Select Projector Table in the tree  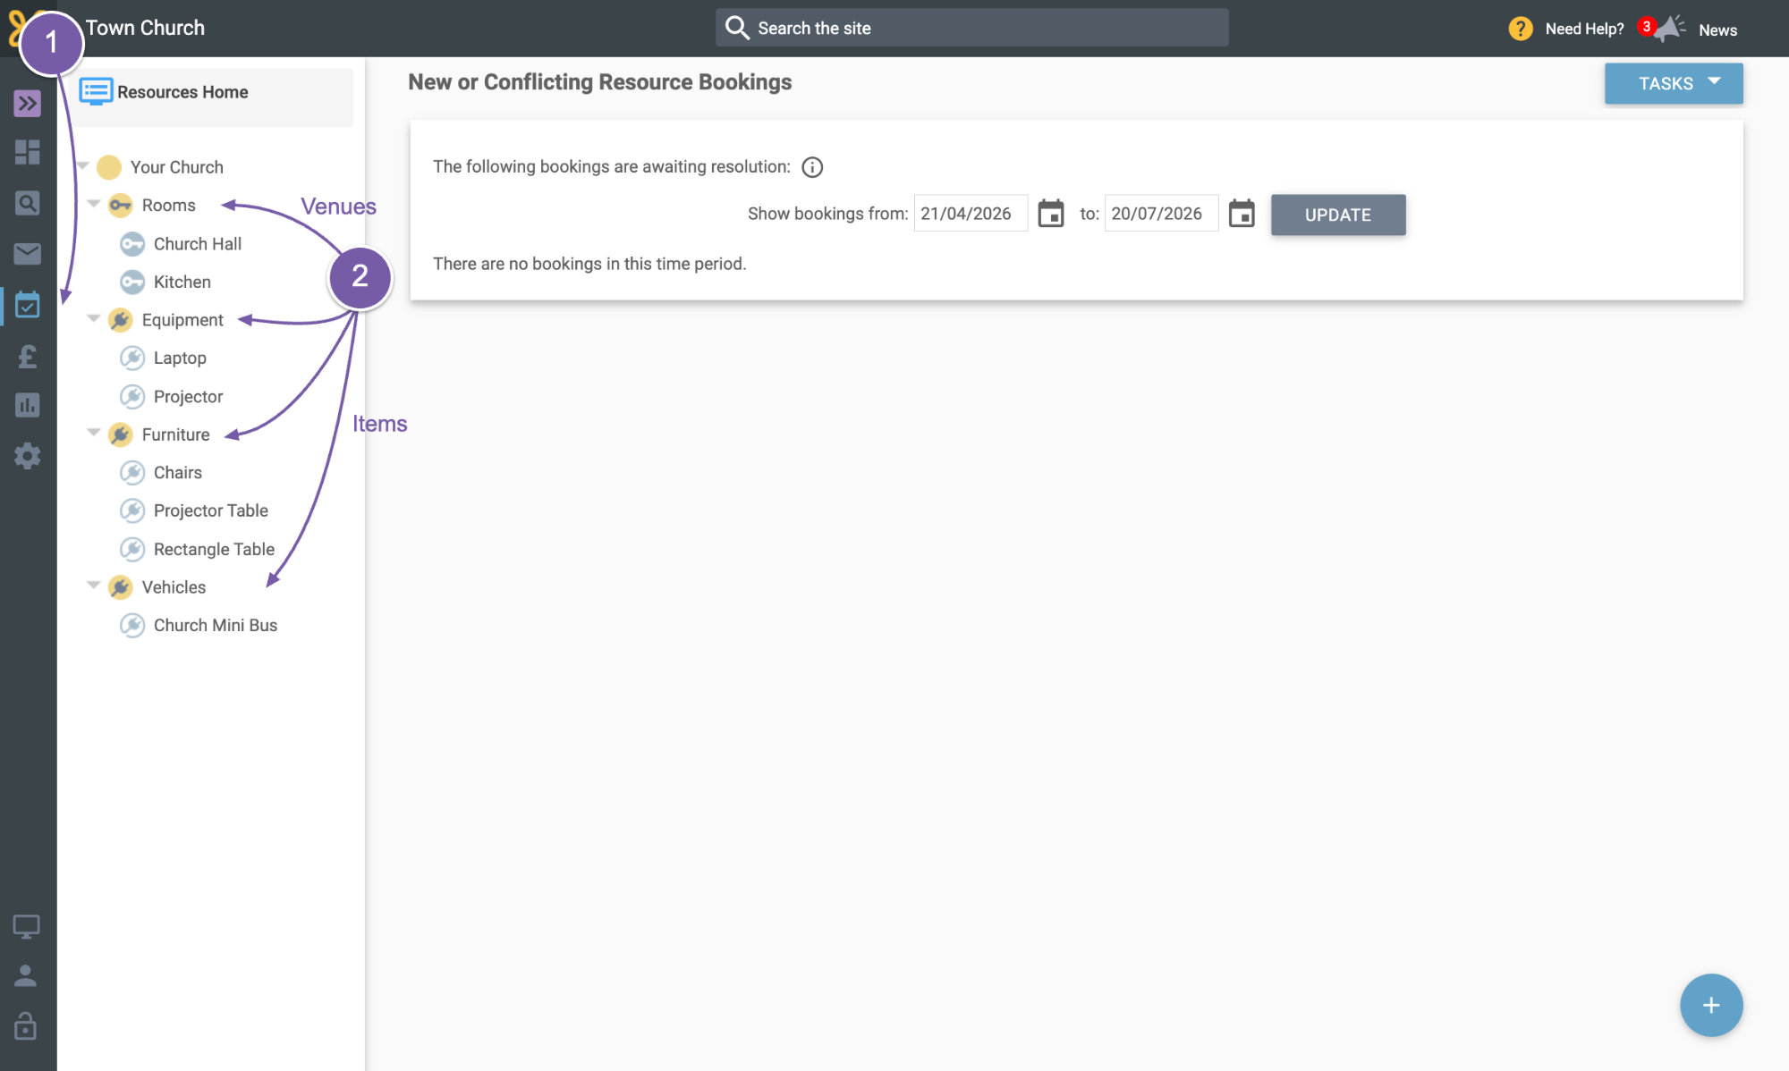pos(210,510)
